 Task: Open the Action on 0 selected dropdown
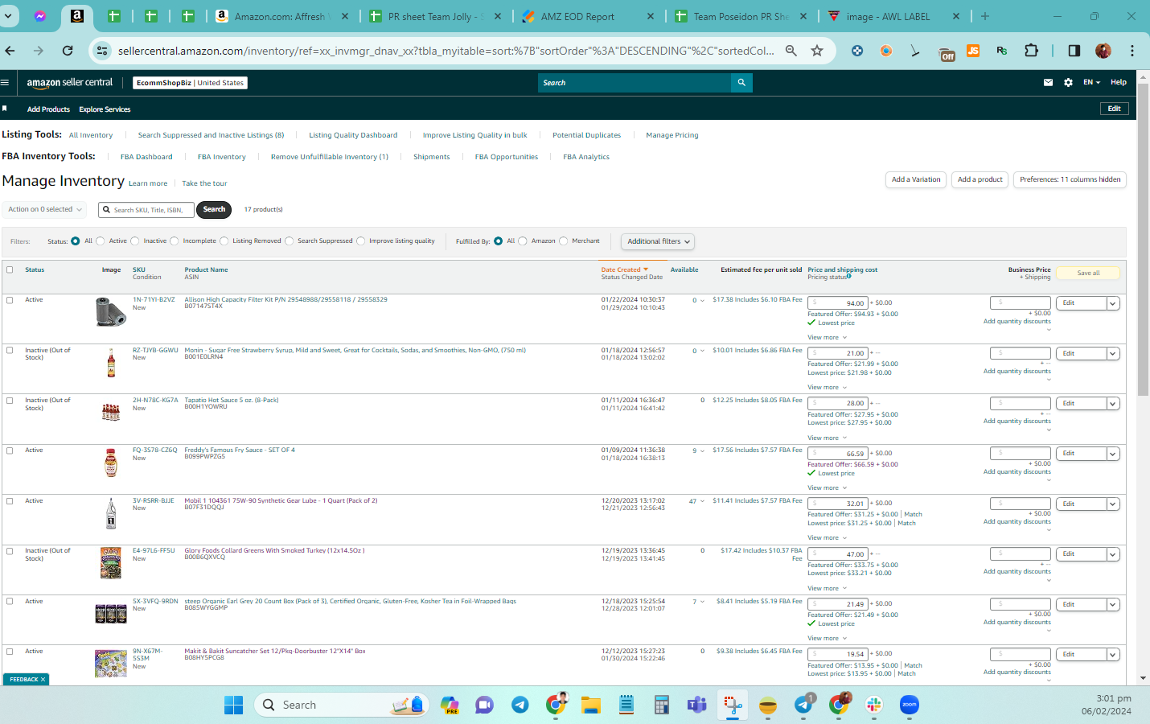pos(45,209)
